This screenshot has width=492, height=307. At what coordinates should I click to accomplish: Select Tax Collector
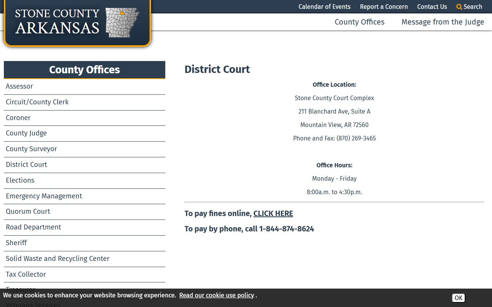85,274
